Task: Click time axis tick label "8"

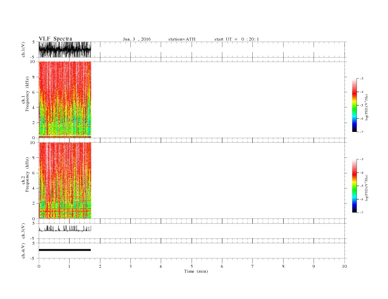Action: point(283,266)
